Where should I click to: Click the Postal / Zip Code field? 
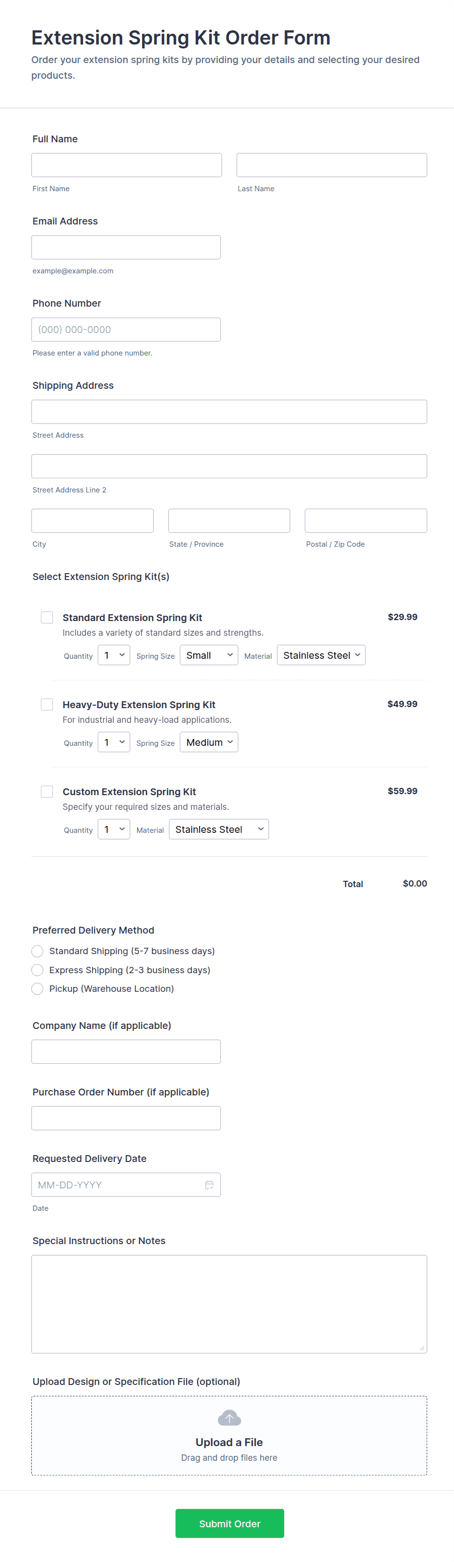point(366,520)
